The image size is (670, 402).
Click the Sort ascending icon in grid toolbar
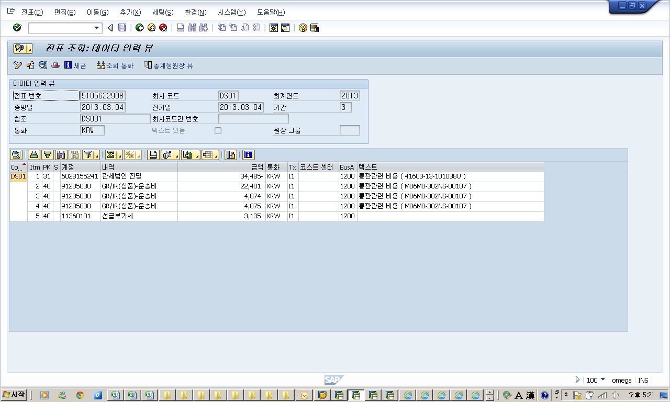[34, 154]
